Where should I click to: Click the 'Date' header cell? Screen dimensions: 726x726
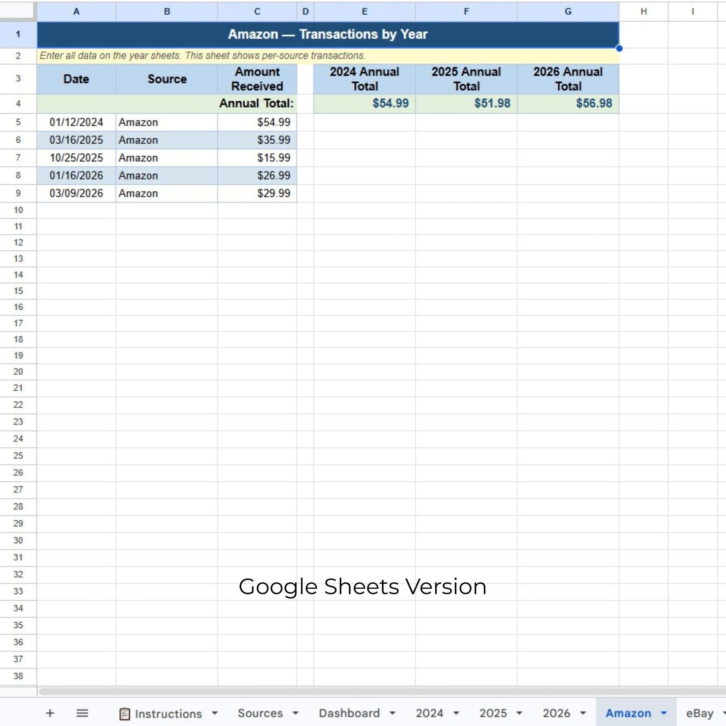[76, 79]
